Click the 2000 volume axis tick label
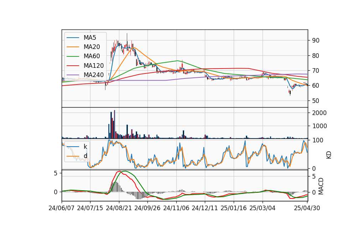342x245 pixels. (x=320, y=113)
